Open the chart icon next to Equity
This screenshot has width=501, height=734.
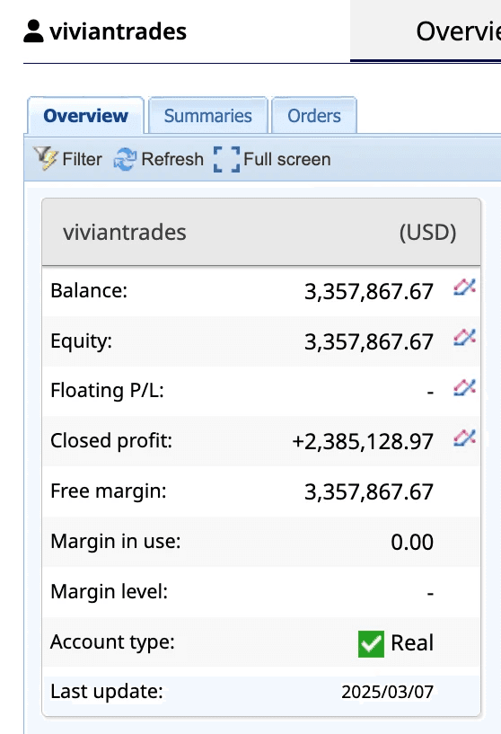(464, 337)
